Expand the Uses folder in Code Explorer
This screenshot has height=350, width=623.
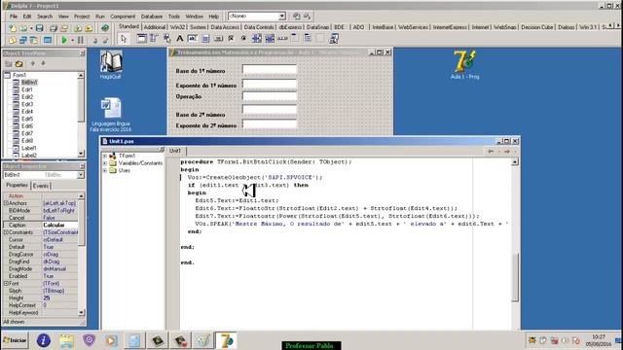[105, 171]
